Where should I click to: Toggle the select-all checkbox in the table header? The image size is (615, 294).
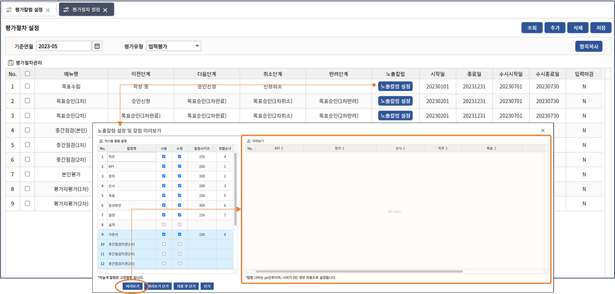(x=27, y=74)
